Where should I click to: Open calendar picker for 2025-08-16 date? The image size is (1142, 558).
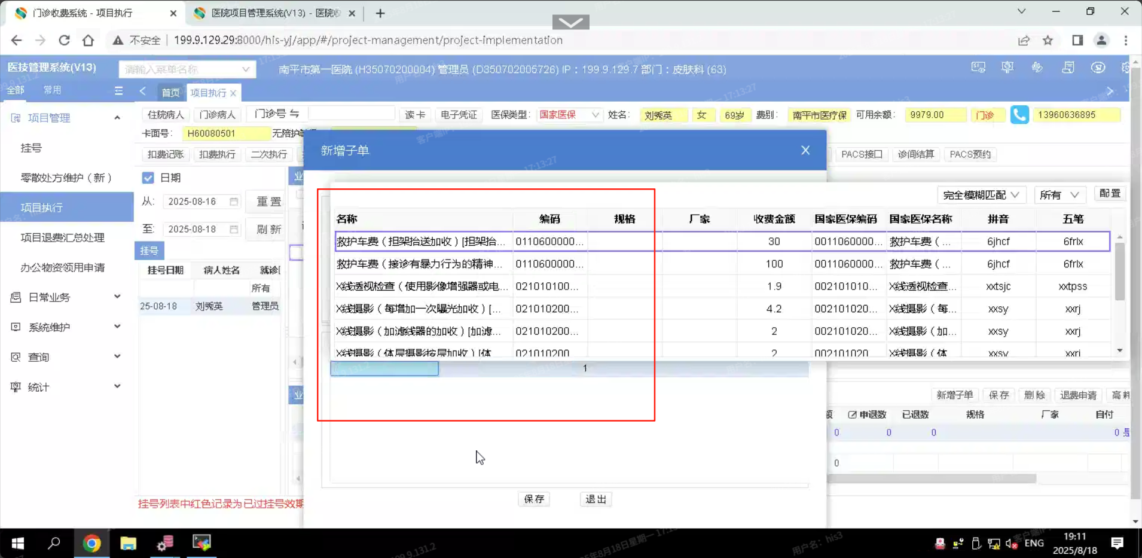234,202
